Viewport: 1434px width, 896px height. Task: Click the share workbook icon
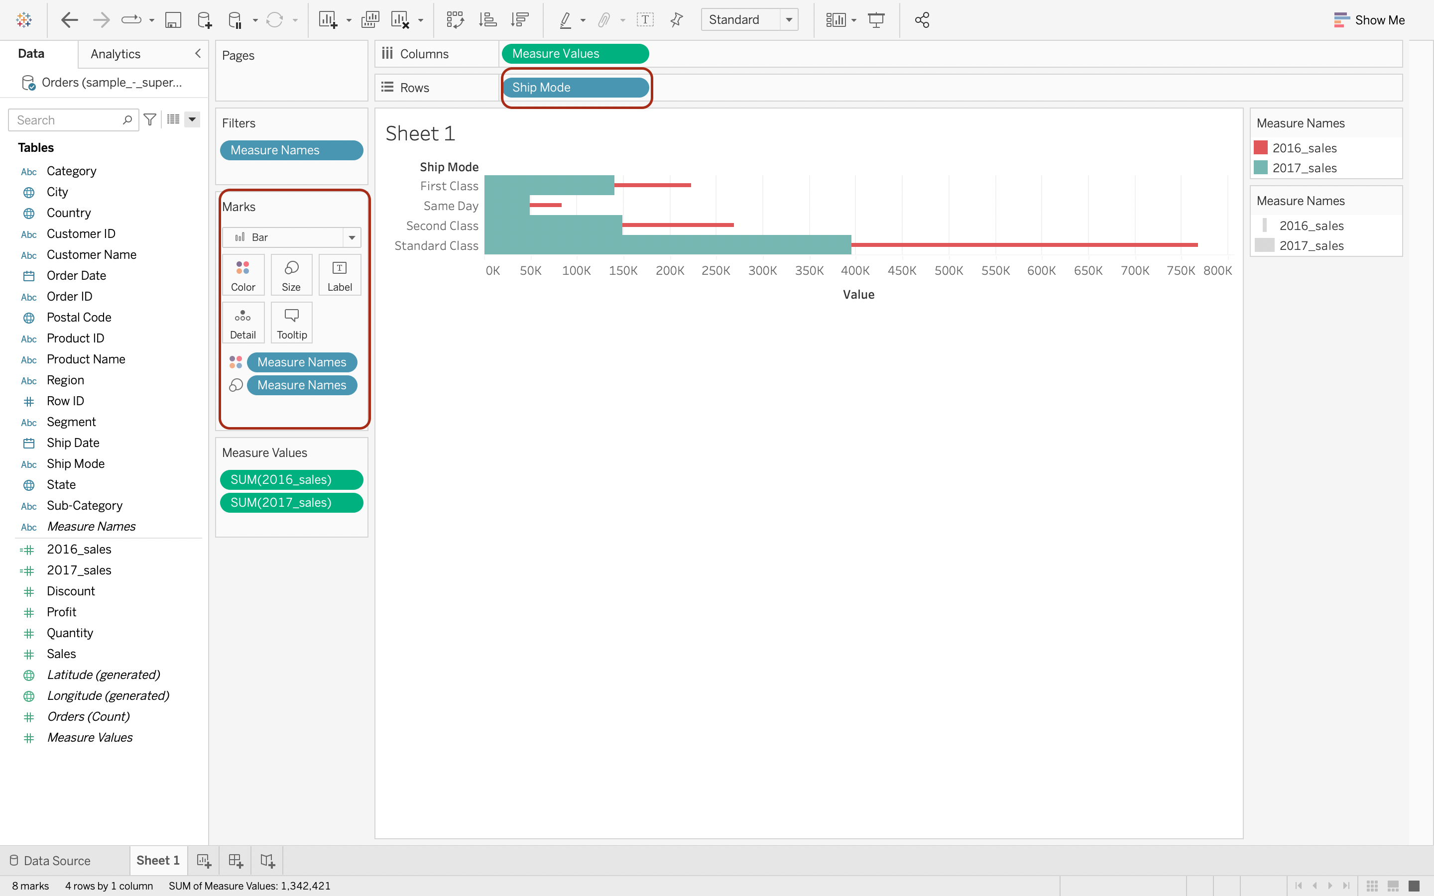(x=922, y=20)
